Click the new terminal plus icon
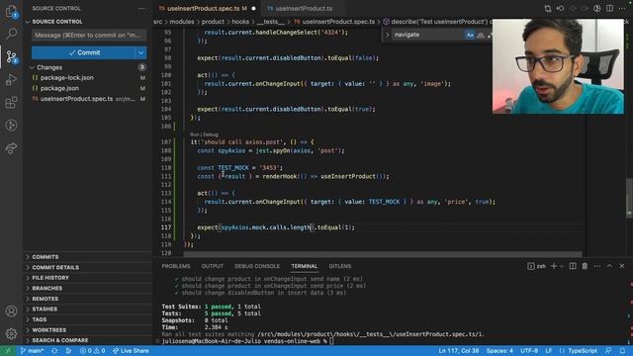This screenshot has width=633, height=356. [554, 266]
